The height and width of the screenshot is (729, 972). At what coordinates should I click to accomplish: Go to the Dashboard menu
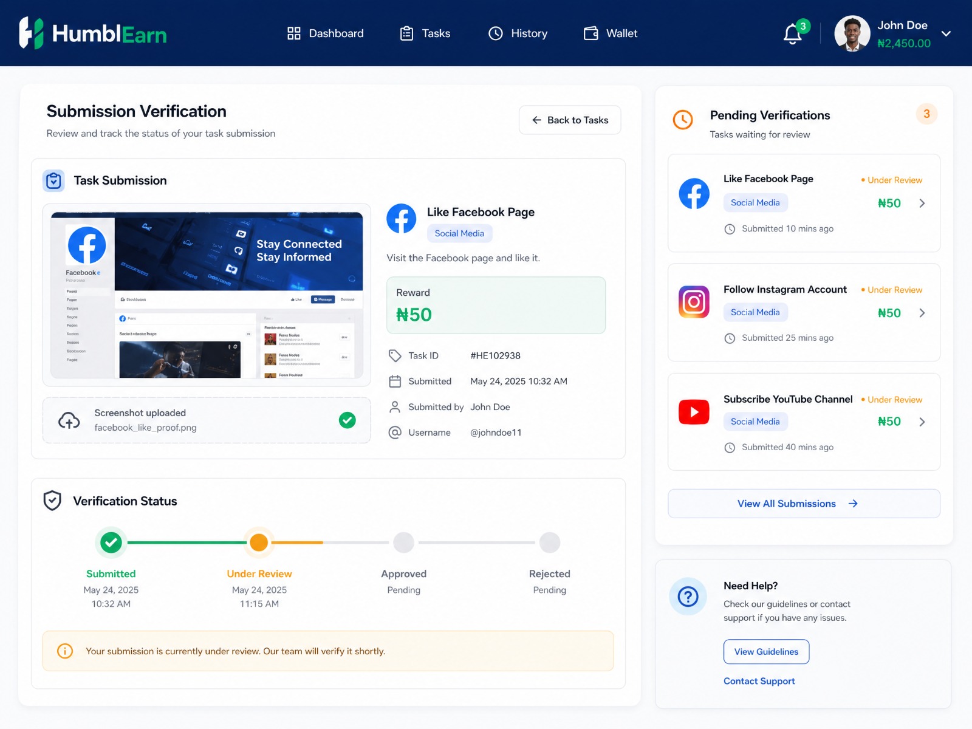tap(325, 33)
